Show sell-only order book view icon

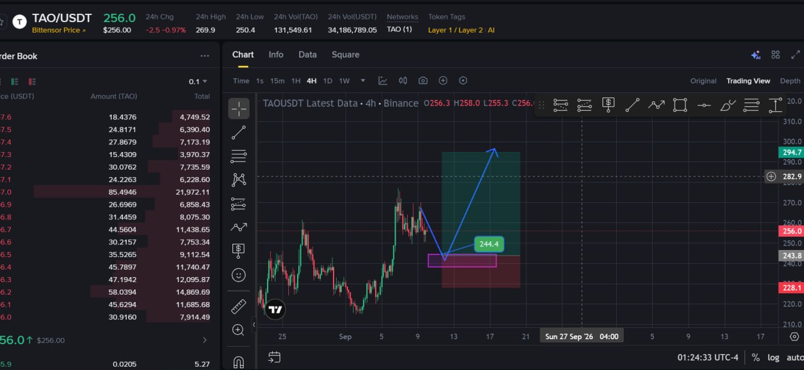(x=31, y=82)
